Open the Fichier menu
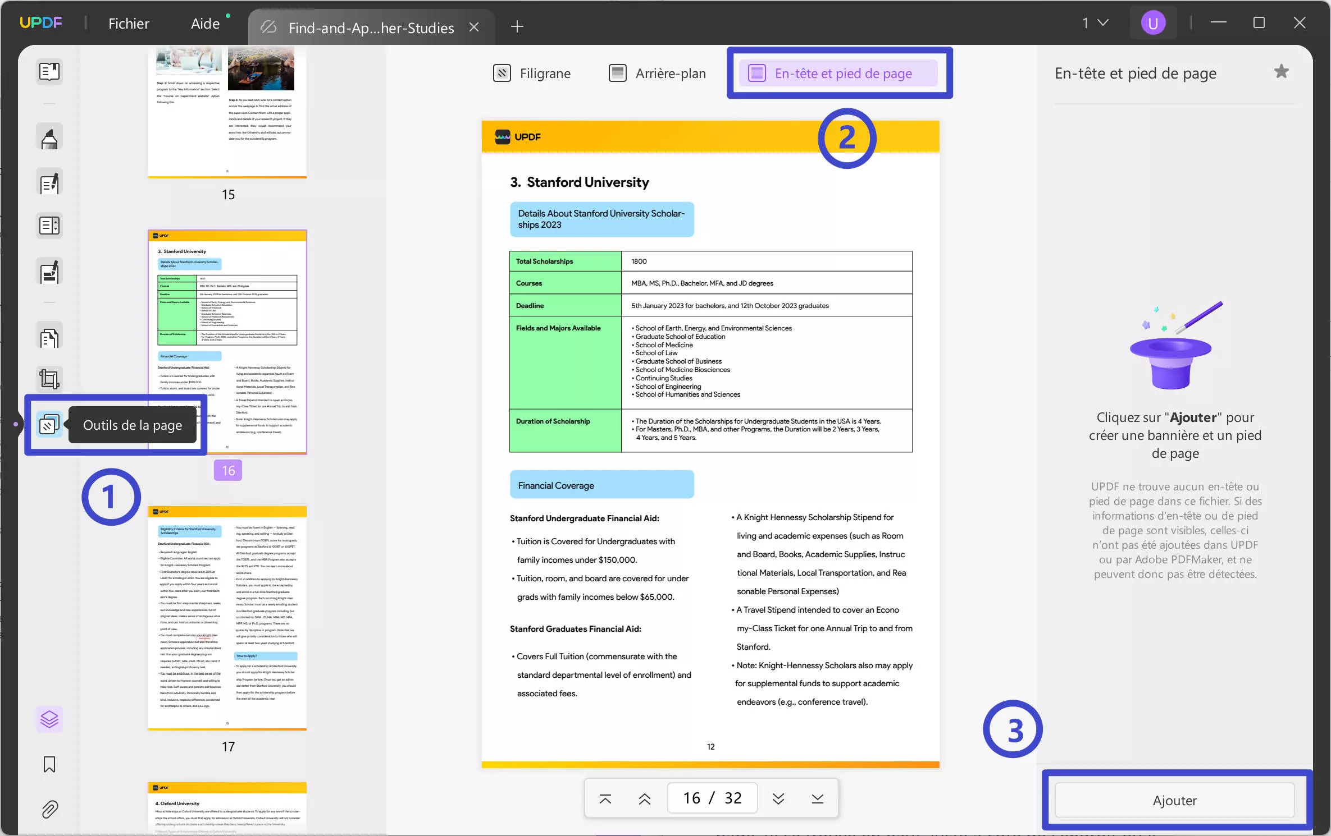Image resolution: width=1331 pixels, height=836 pixels. (x=129, y=23)
